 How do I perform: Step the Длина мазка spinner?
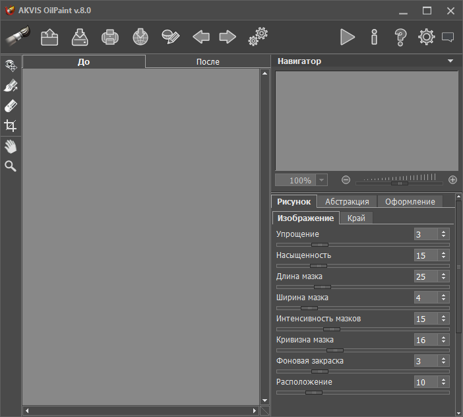pos(443,276)
